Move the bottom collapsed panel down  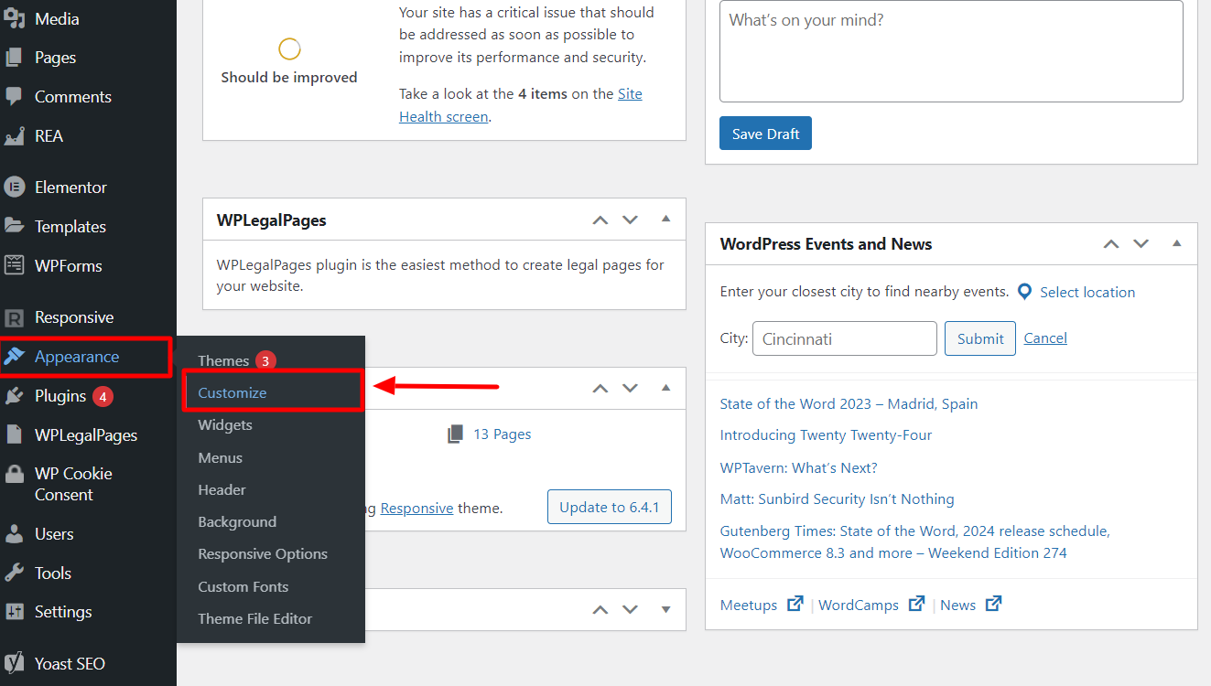[630, 609]
